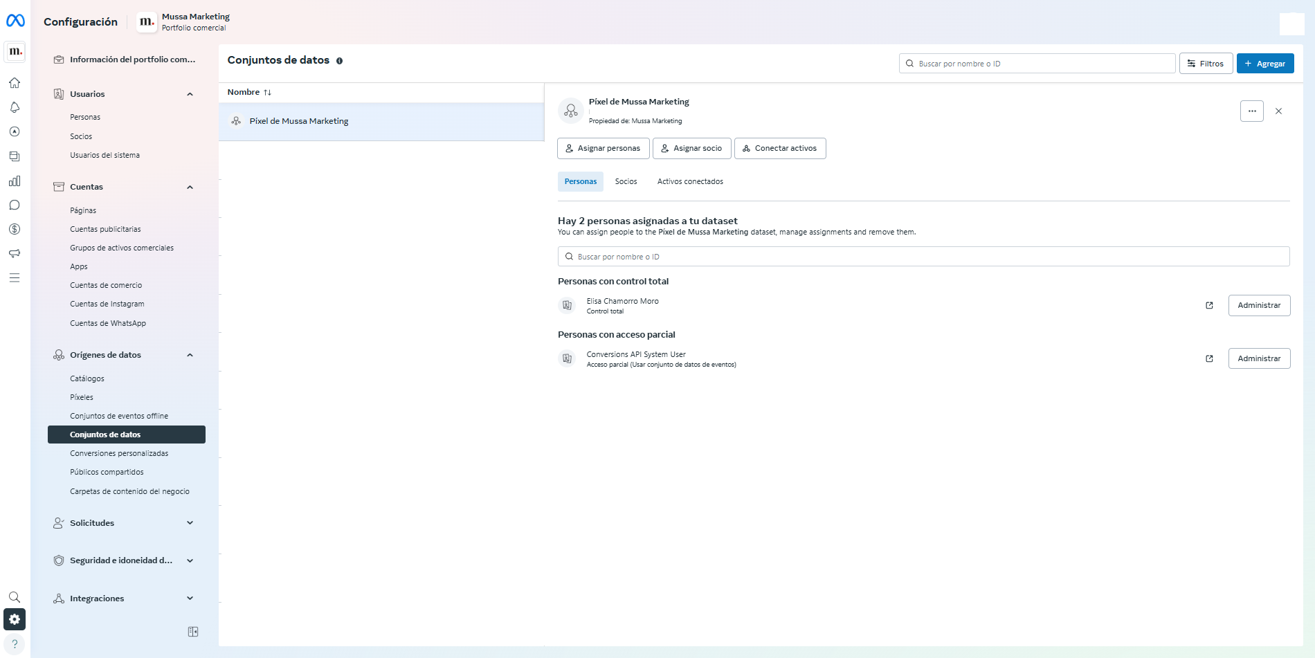
Task: Open the inbox chat bubble icon
Action: point(15,205)
